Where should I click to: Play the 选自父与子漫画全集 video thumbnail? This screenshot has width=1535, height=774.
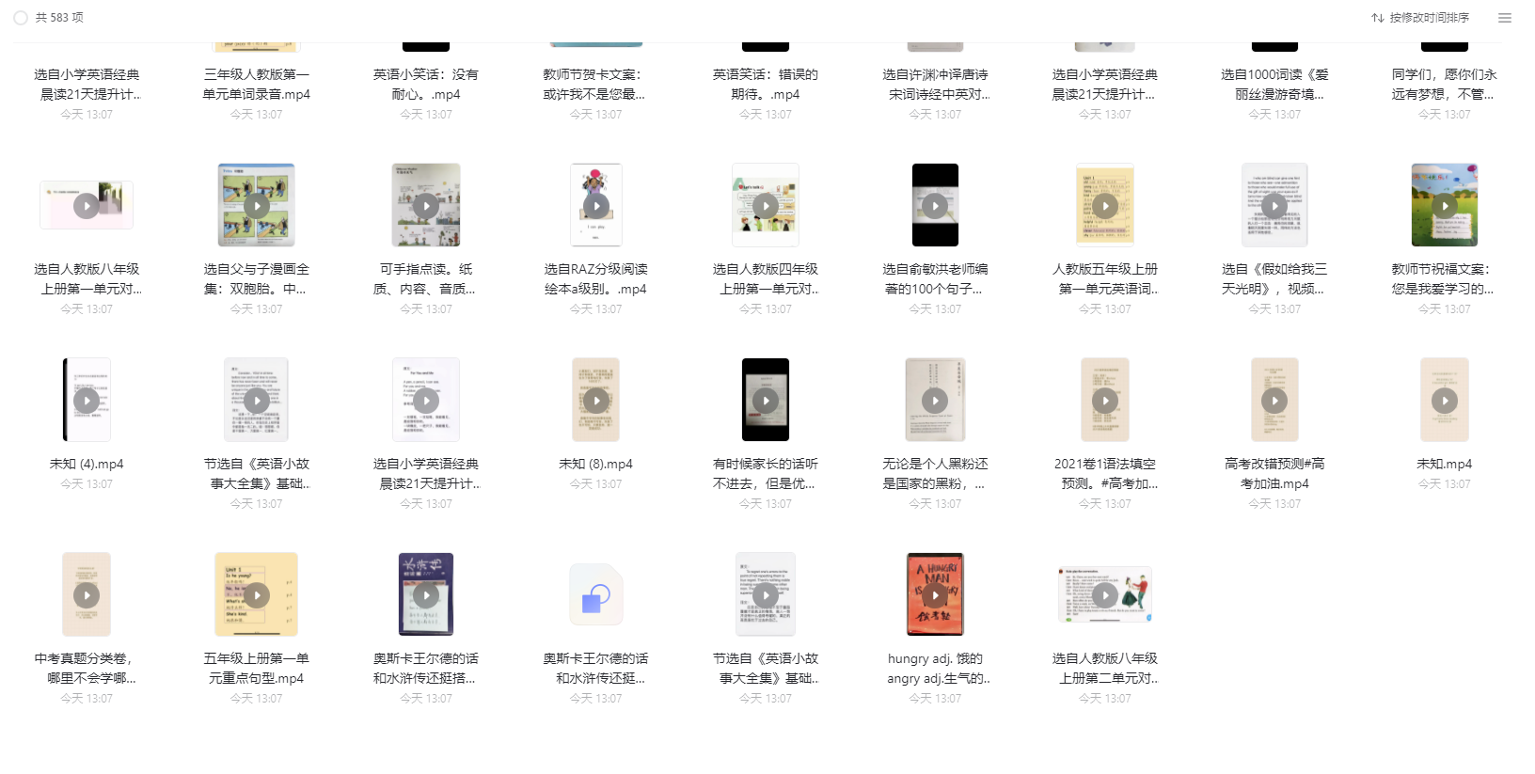click(257, 205)
